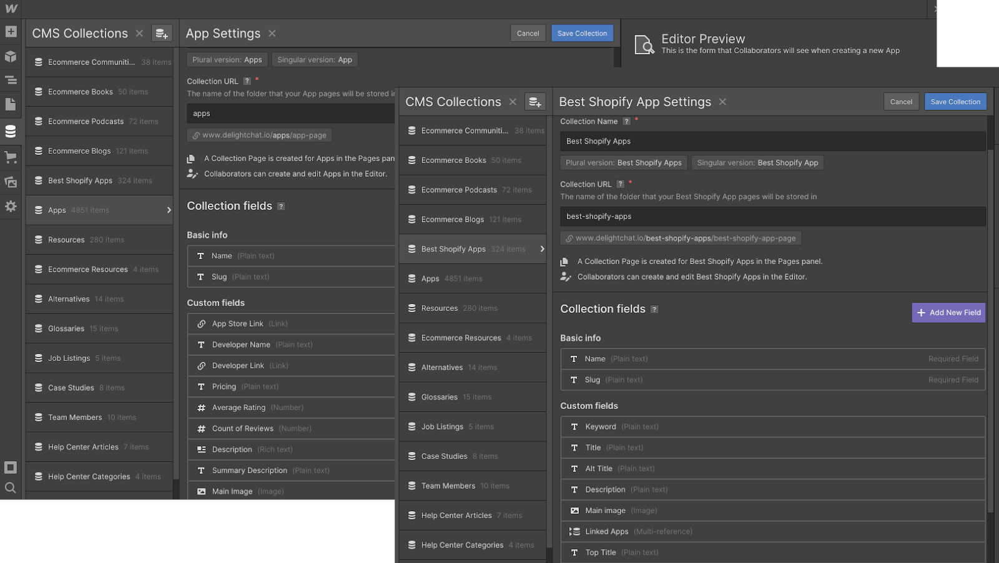Viewport: 999px width, 563px height.
Task: Expand Best Shopify Apps chevron in front panel
Action: [542, 249]
